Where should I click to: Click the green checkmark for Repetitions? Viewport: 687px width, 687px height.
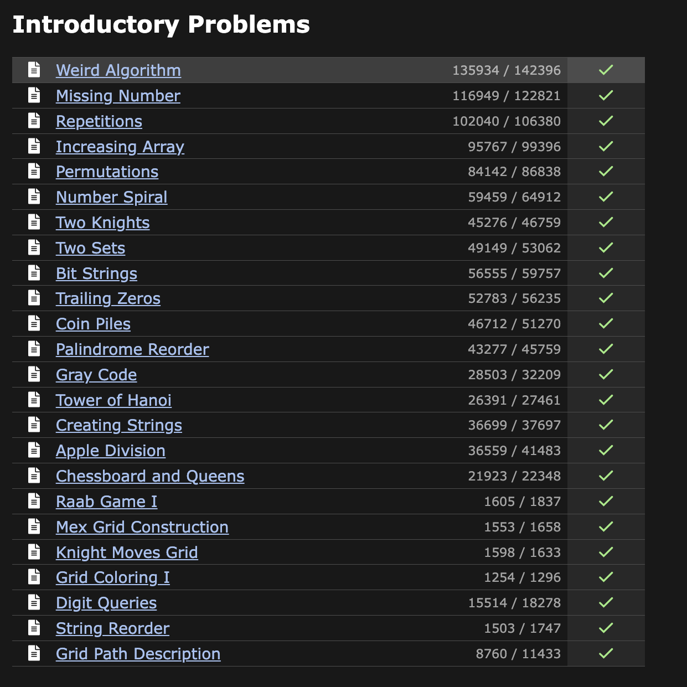[x=606, y=121]
